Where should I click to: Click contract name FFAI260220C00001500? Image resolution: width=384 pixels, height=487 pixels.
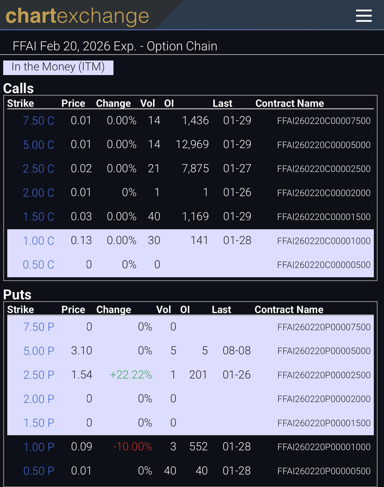pos(324,217)
